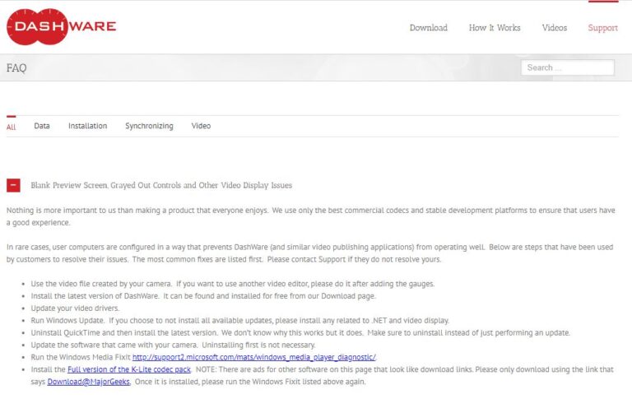
Task: Go to How It Works page
Action: [x=495, y=28]
